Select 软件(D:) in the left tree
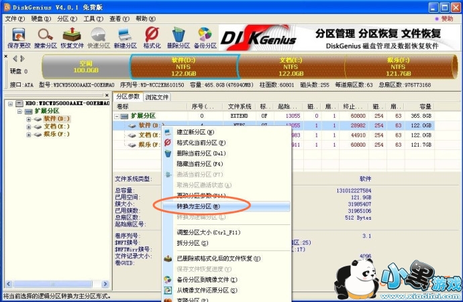This screenshot has width=463, height=302. pyautogui.click(x=56, y=119)
